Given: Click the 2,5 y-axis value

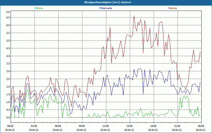Looking at the screenshot, I should pos(8,79).
